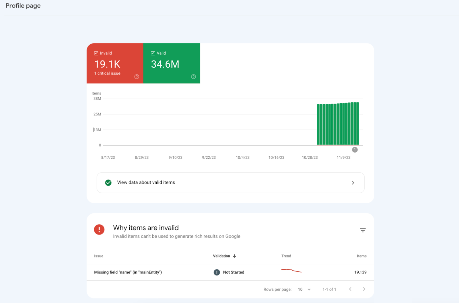
Task: Click the chevron on the valid items row
Action: pos(353,182)
